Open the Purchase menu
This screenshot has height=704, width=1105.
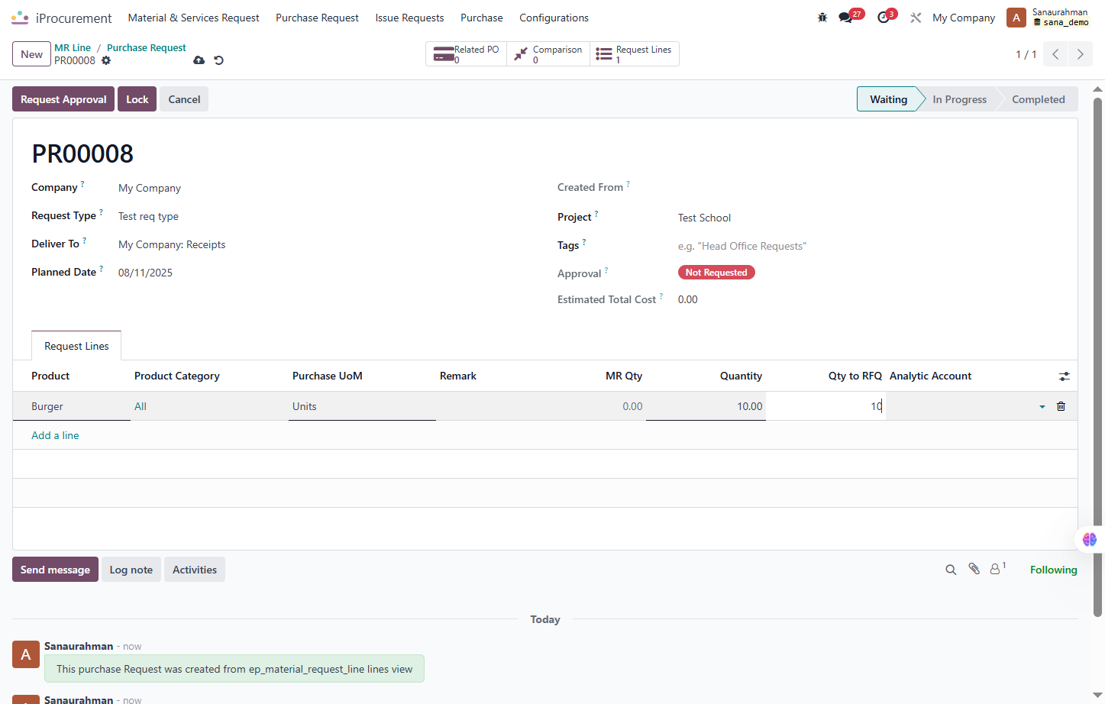(482, 18)
